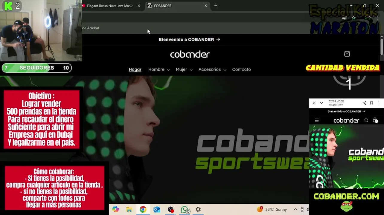This screenshot has width=384, height=215.
Task: Open Copilot from the taskbar
Action: [115, 210]
